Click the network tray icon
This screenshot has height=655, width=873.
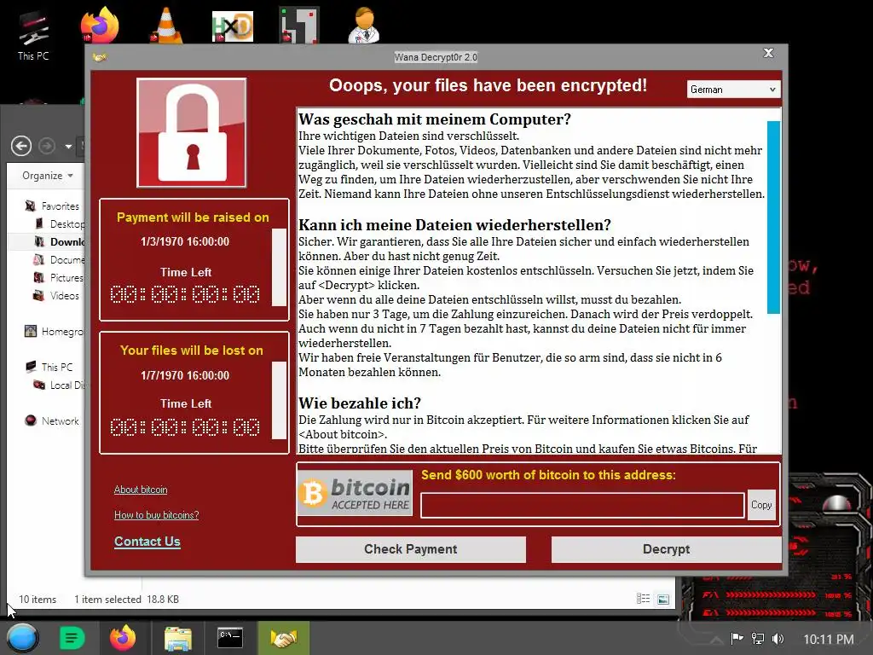[757, 639]
